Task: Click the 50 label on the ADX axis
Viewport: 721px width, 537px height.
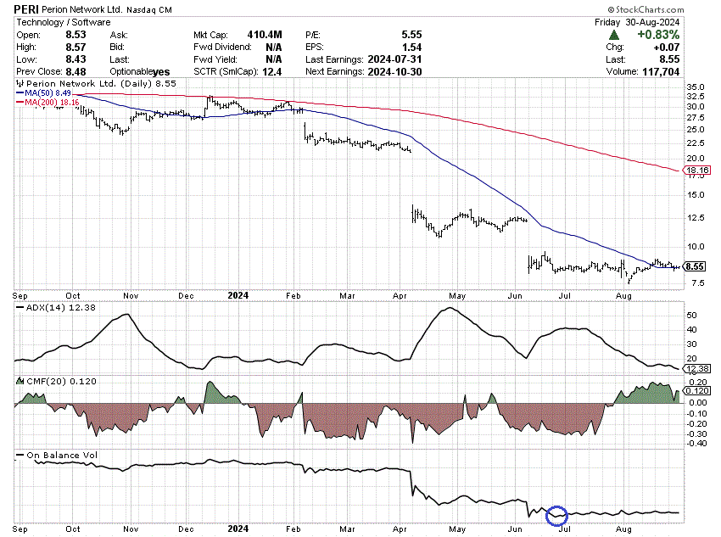Action: 691,316
